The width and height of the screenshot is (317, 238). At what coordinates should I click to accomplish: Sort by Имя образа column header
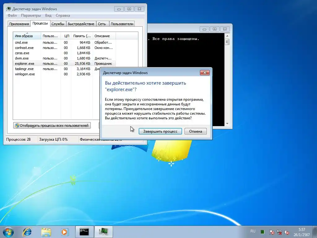[x=27, y=36]
